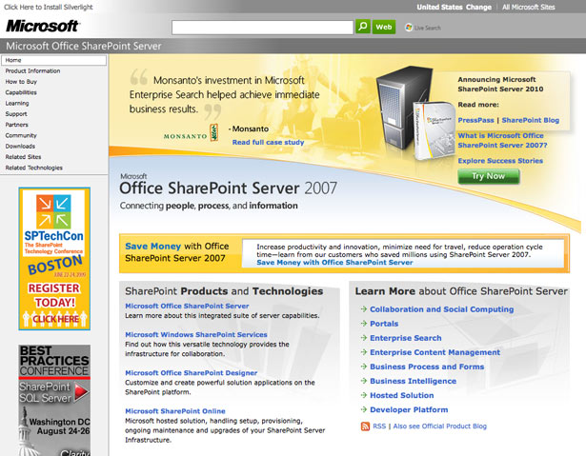This screenshot has width=586, height=456.
Task: Click the Best Practices Conference banner ad
Action: (54, 400)
